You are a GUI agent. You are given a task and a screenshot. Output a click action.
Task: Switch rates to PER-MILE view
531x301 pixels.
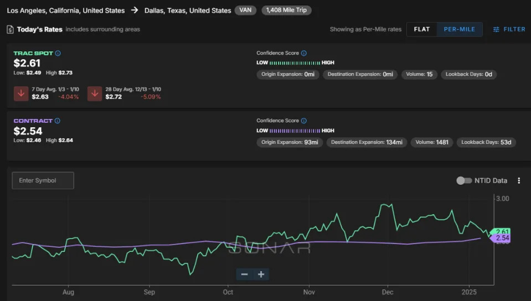pos(460,29)
